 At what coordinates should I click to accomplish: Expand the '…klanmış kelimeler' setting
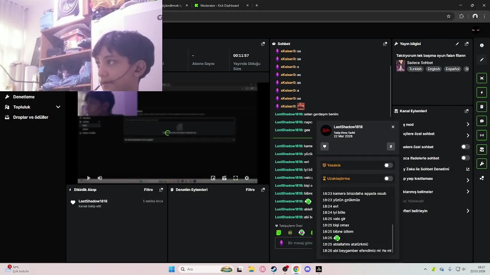tap(468, 192)
